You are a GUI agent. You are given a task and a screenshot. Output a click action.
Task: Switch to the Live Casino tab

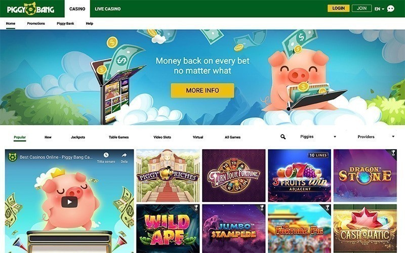click(107, 9)
